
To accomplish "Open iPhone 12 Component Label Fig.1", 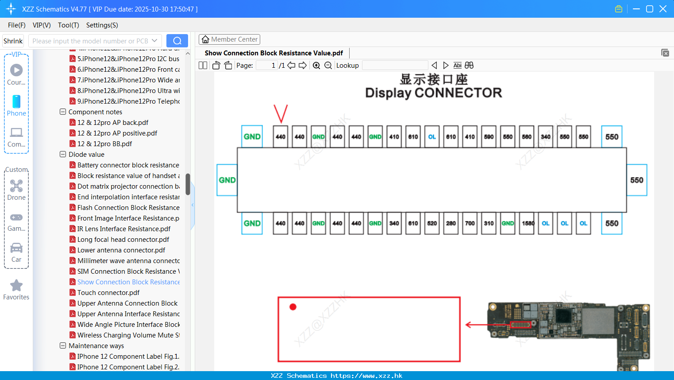I will pyautogui.click(x=124, y=356).
